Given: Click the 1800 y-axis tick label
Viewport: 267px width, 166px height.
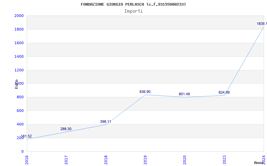Looking at the screenshot, I should tap(19, 30).
